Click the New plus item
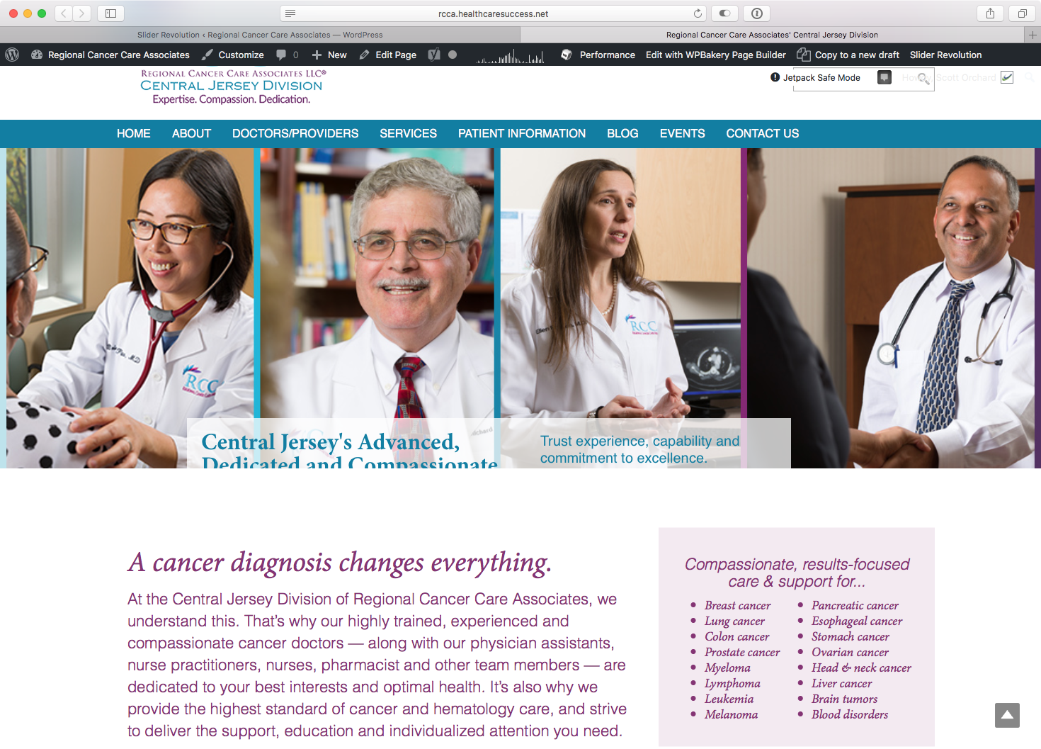 pyautogui.click(x=329, y=55)
